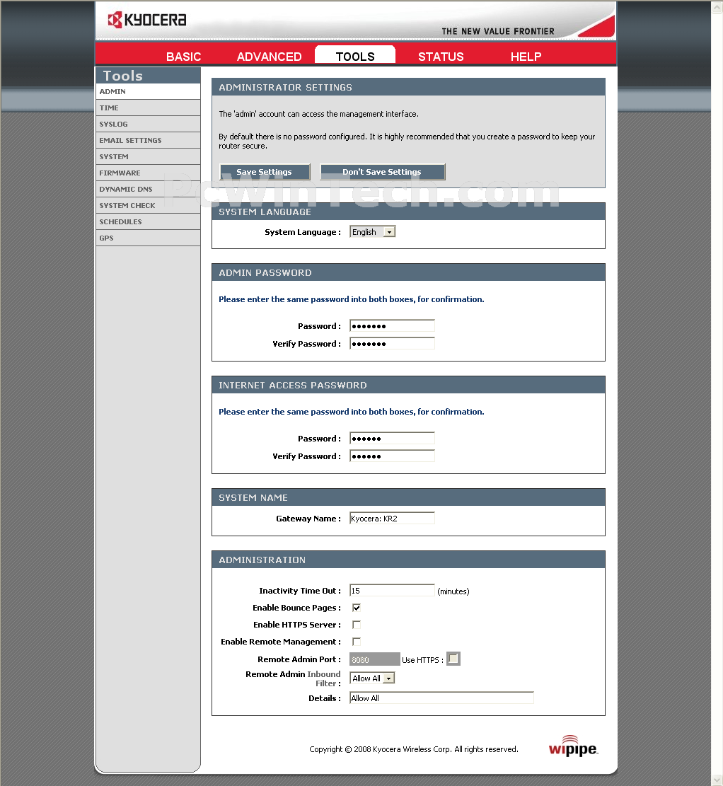Open the SYSLOG page
This screenshot has width=723, height=786.
click(x=148, y=124)
